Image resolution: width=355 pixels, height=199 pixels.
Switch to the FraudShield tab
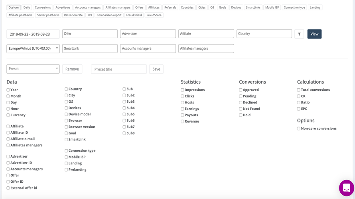pyautogui.click(x=133, y=15)
